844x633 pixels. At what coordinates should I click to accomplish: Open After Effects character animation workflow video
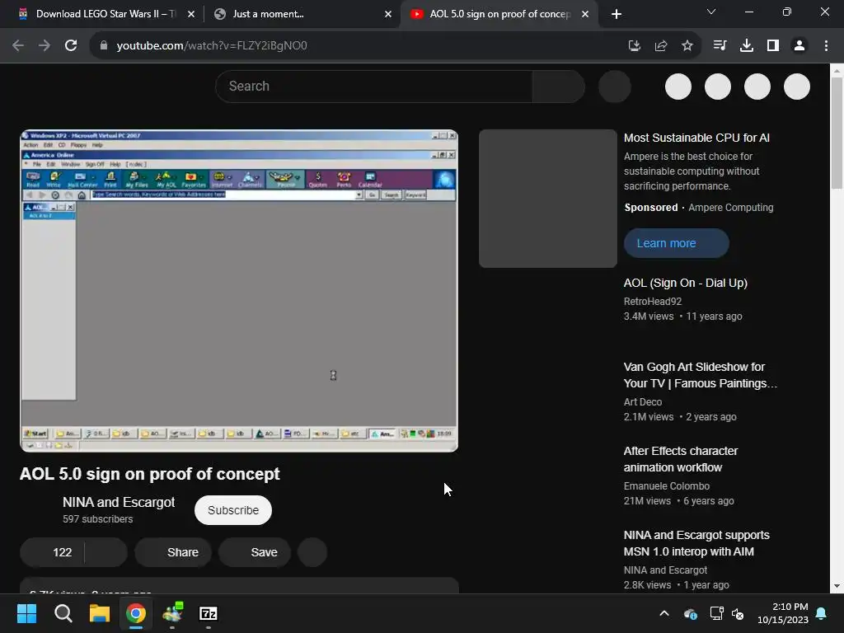[681, 459]
